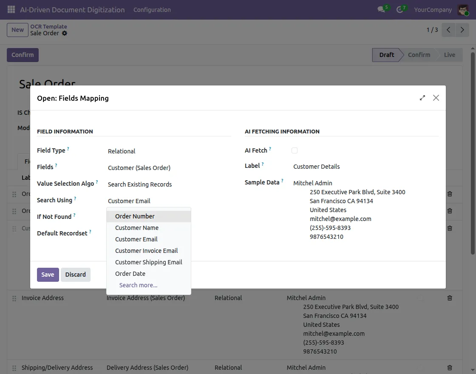
Task: Click the Search Using field with Customer Email
Action: [x=168, y=201]
